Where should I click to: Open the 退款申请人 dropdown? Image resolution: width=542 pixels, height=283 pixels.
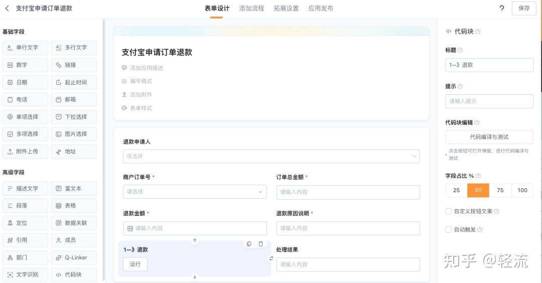(x=272, y=156)
